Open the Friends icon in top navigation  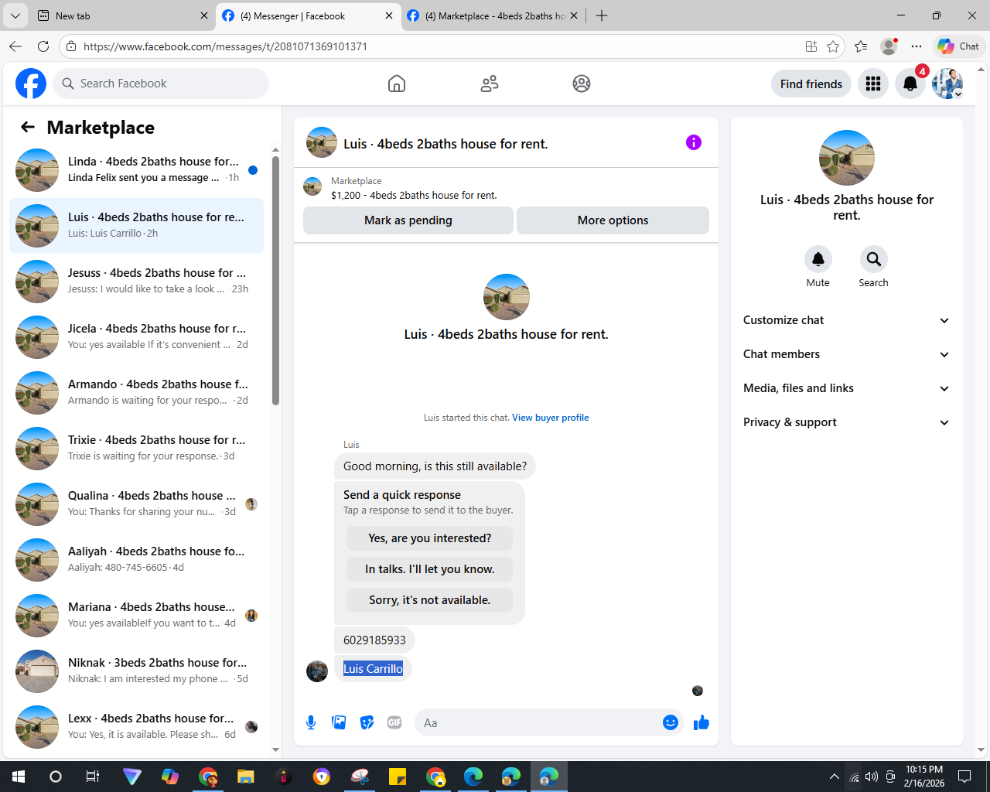[x=490, y=84]
